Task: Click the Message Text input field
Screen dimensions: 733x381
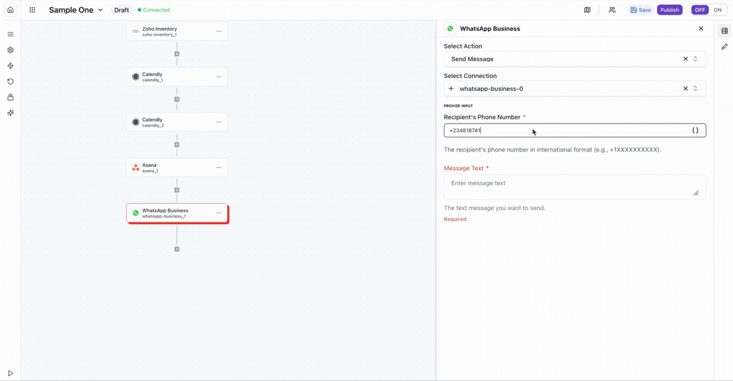Action: (568, 187)
